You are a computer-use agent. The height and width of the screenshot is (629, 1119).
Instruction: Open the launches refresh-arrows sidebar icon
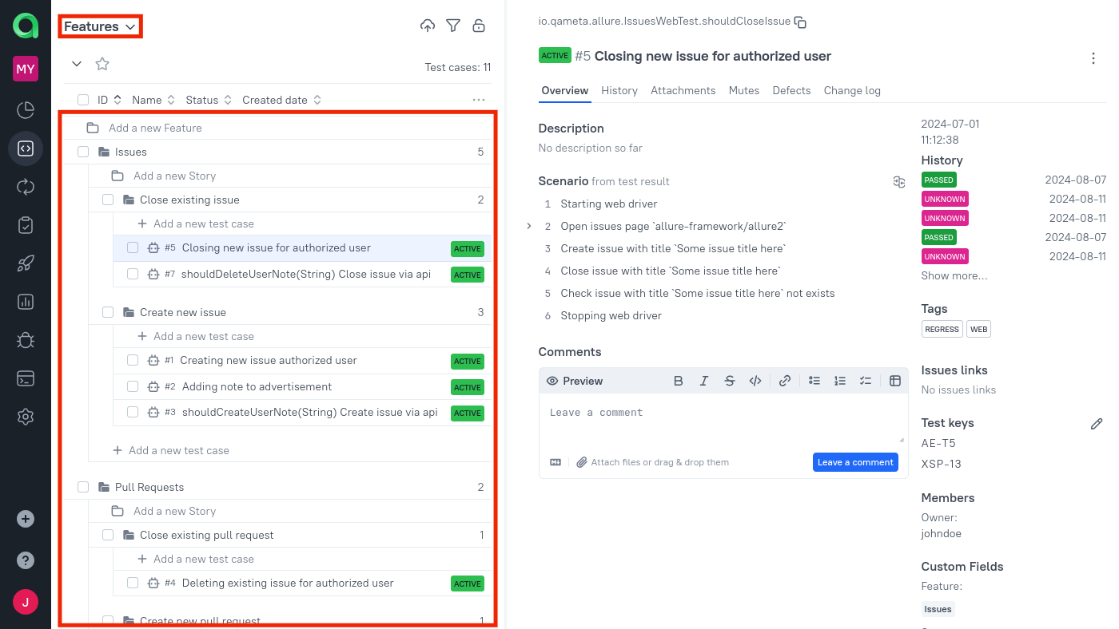pyautogui.click(x=26, y=187)
